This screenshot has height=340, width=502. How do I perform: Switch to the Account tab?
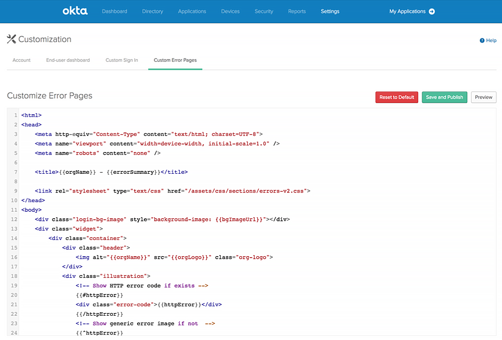[x=22, y=60]
